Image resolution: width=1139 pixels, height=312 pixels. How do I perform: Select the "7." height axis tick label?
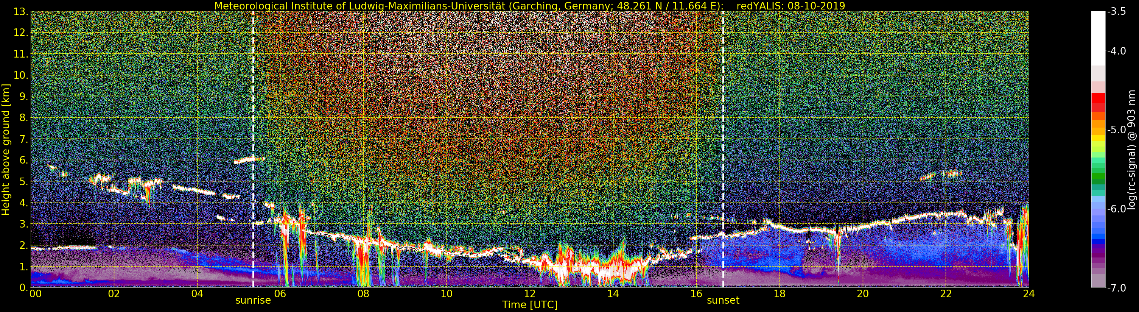click(23, 139)
